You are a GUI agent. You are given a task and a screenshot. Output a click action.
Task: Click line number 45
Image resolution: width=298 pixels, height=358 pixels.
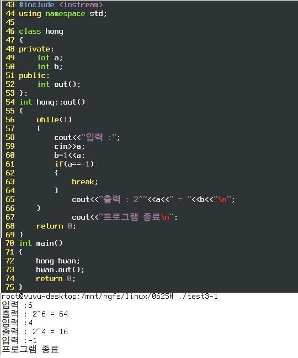pos(10,22)
